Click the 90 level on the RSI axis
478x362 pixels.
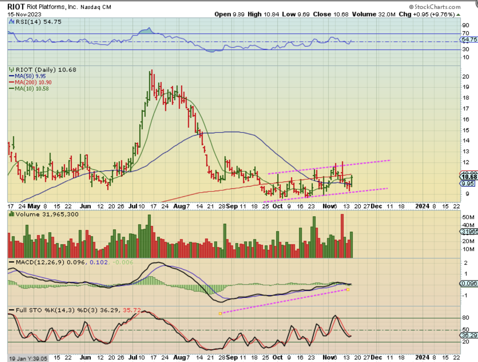tap(465, 25)
